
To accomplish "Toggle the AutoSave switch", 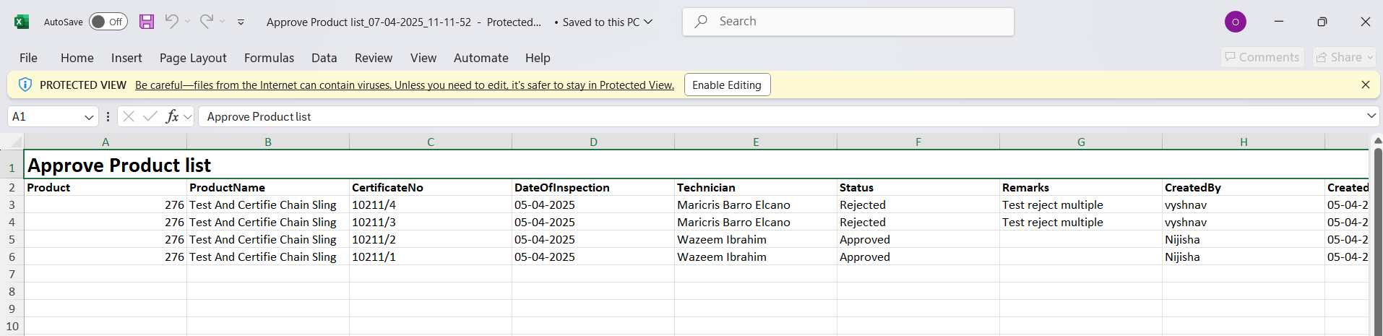I will coord(108,22).
